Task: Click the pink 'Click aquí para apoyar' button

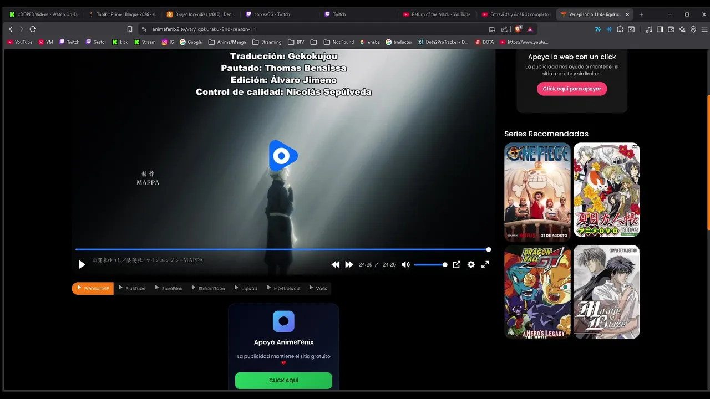Action: [572, 89]
